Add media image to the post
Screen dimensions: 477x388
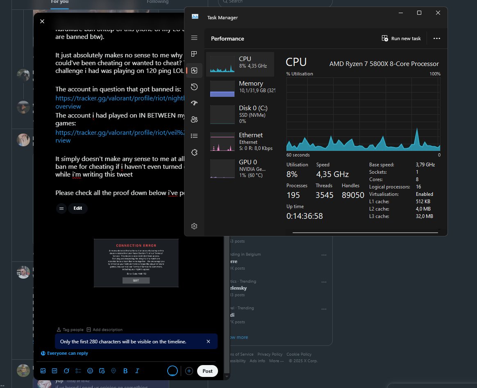pyautogui.click(x=43, y=371)
